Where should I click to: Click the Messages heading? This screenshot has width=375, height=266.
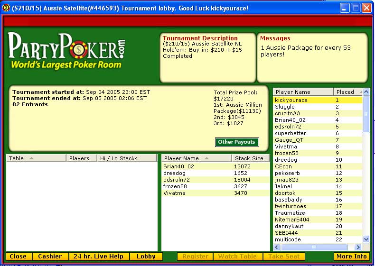click(x=275, y=38)
